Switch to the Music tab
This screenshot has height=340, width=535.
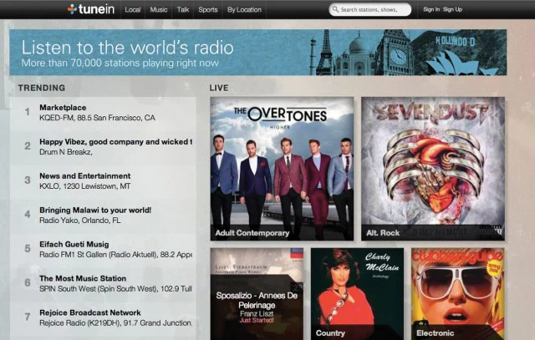coord(158,10)
